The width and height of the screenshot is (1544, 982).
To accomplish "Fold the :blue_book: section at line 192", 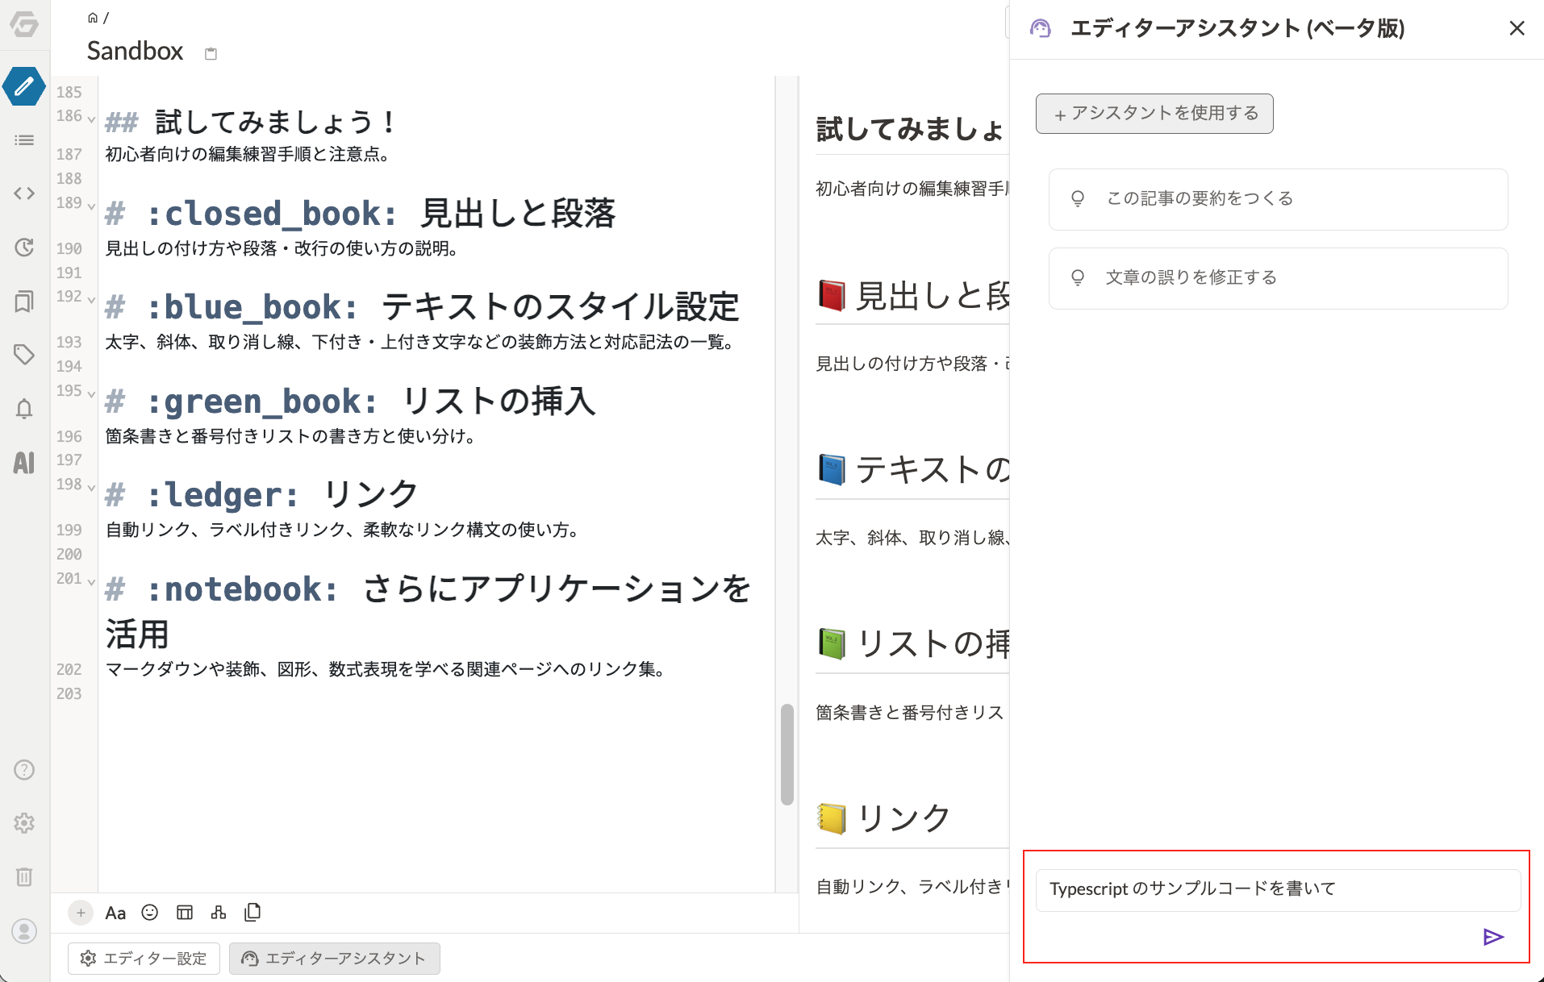I will [91, 300].
